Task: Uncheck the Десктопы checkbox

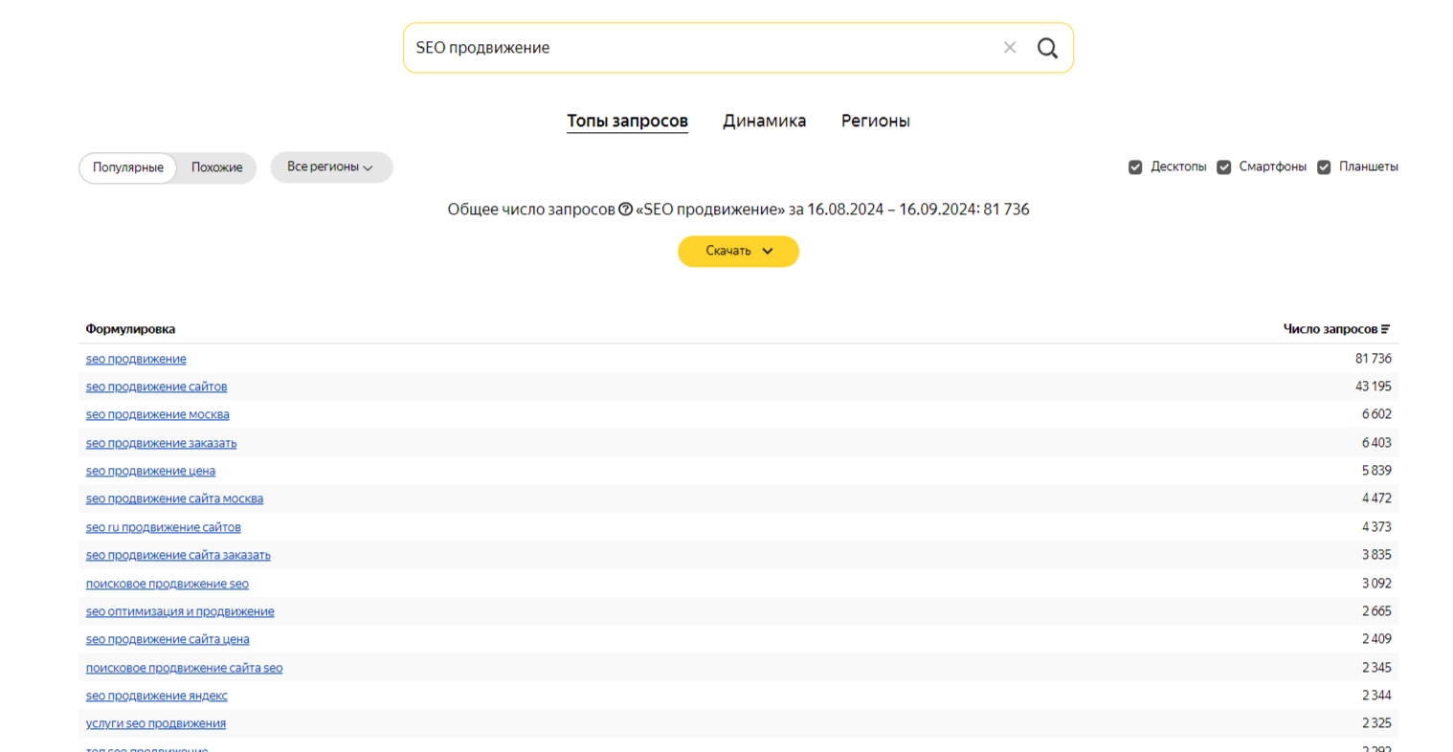Action: pos(1135,167)
